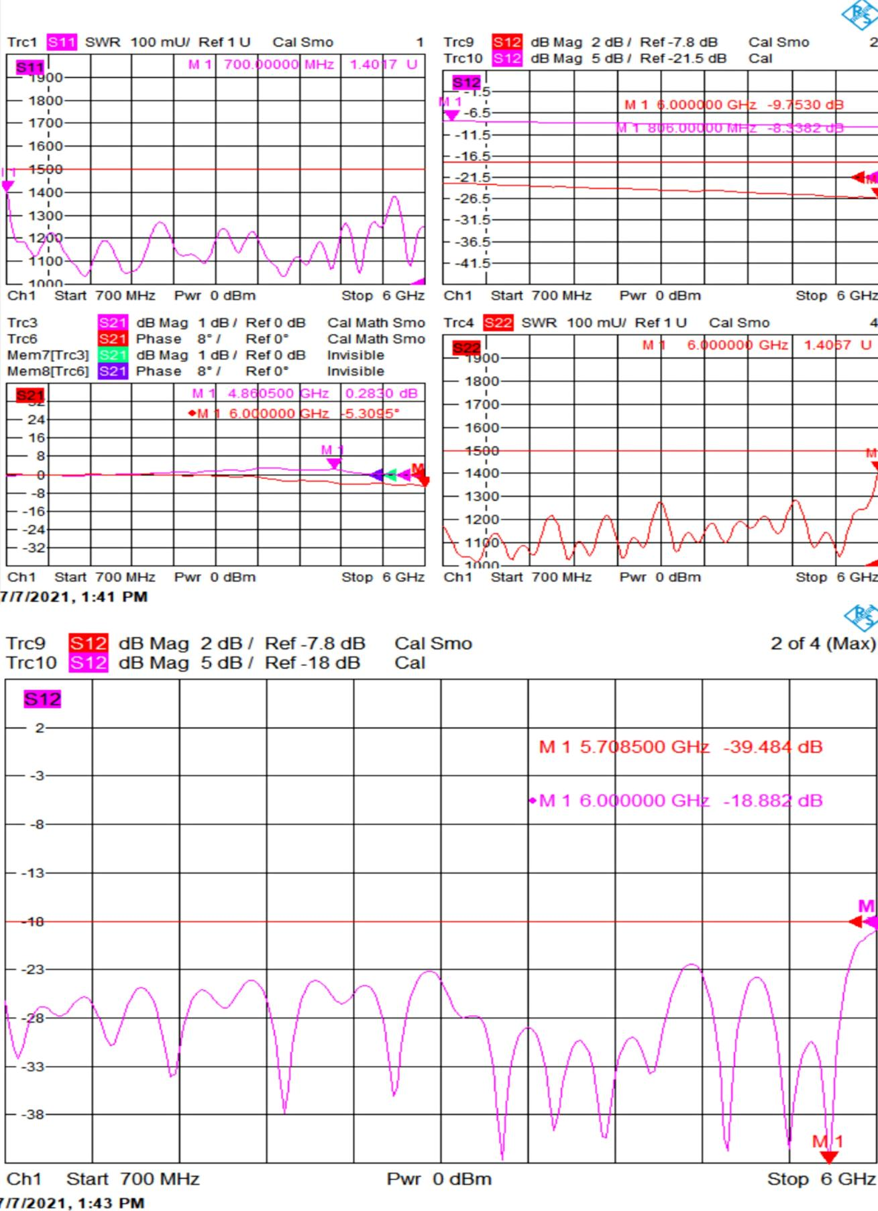Select the red S21 Phase badge of Trc6
The height and width of the screenshot is (1211, 878).
[113, 339]
